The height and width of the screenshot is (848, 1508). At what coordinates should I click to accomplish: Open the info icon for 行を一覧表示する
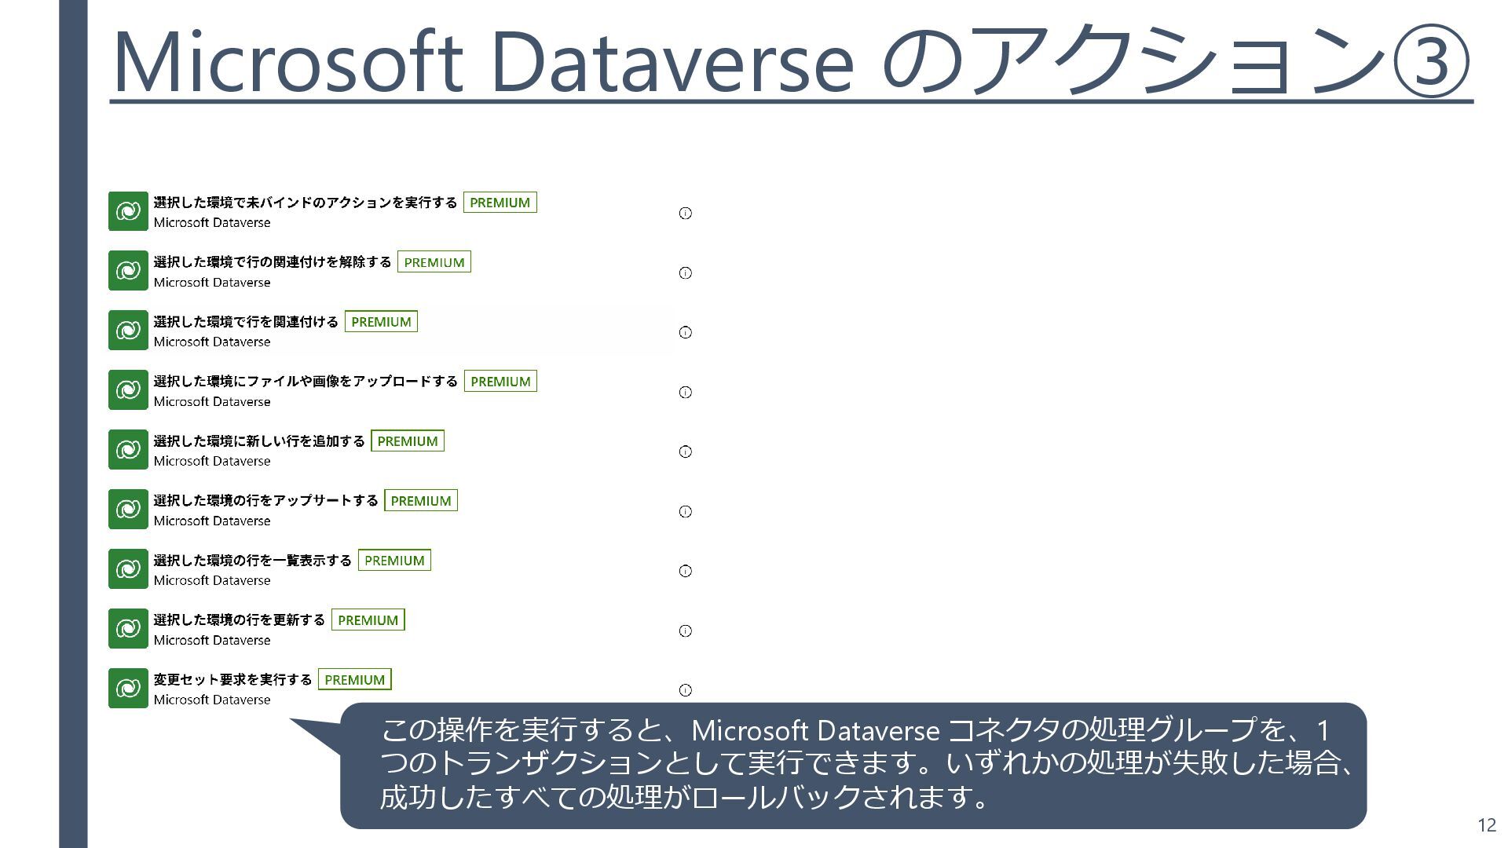685,571
